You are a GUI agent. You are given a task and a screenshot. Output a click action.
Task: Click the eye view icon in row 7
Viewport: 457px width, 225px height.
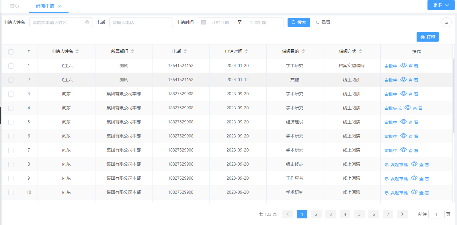[x=403, y=150]
